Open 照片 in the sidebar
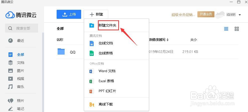 21,101
